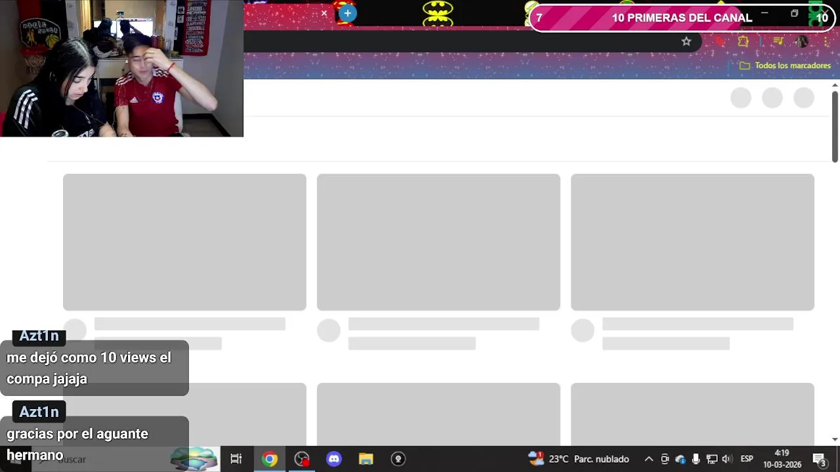Open the OneDrive cloud tray icon

tap(681, 459)
